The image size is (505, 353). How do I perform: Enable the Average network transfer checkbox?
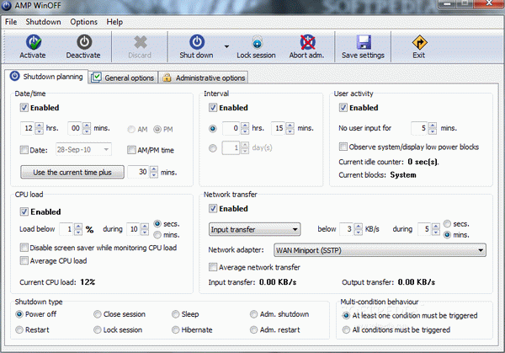pyautogui.click(x=213, y=267)
